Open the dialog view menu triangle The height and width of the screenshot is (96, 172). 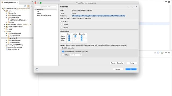coord(137,7)
